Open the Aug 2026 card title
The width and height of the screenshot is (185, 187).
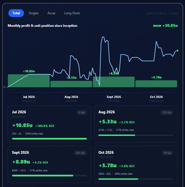click(x=106, y=112)
